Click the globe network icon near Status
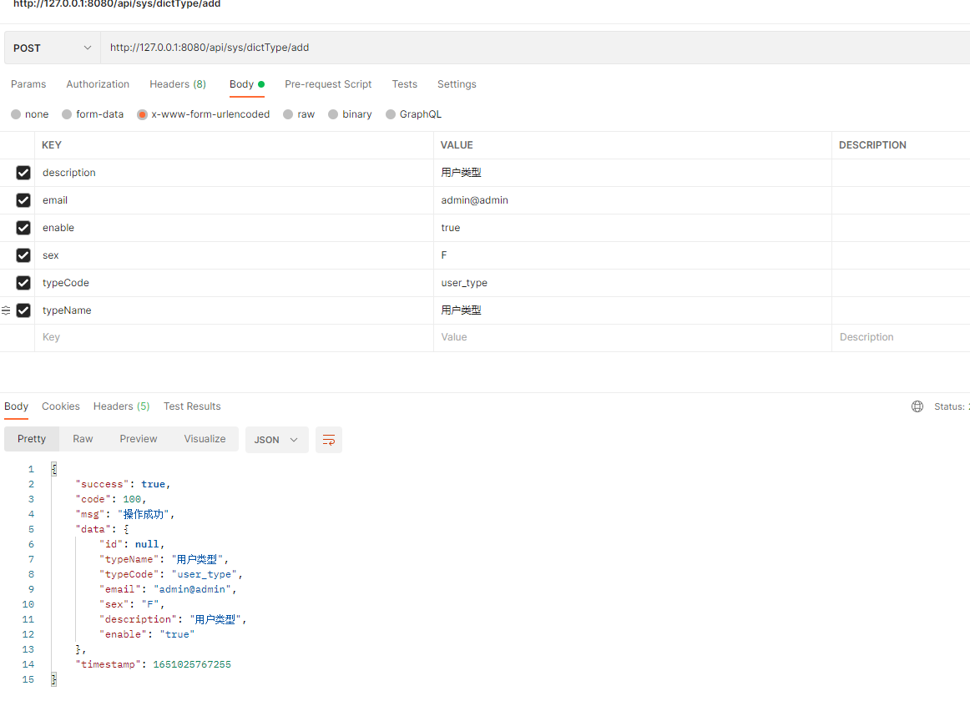This screenshot has height=701, width=970. coord(917,406)
